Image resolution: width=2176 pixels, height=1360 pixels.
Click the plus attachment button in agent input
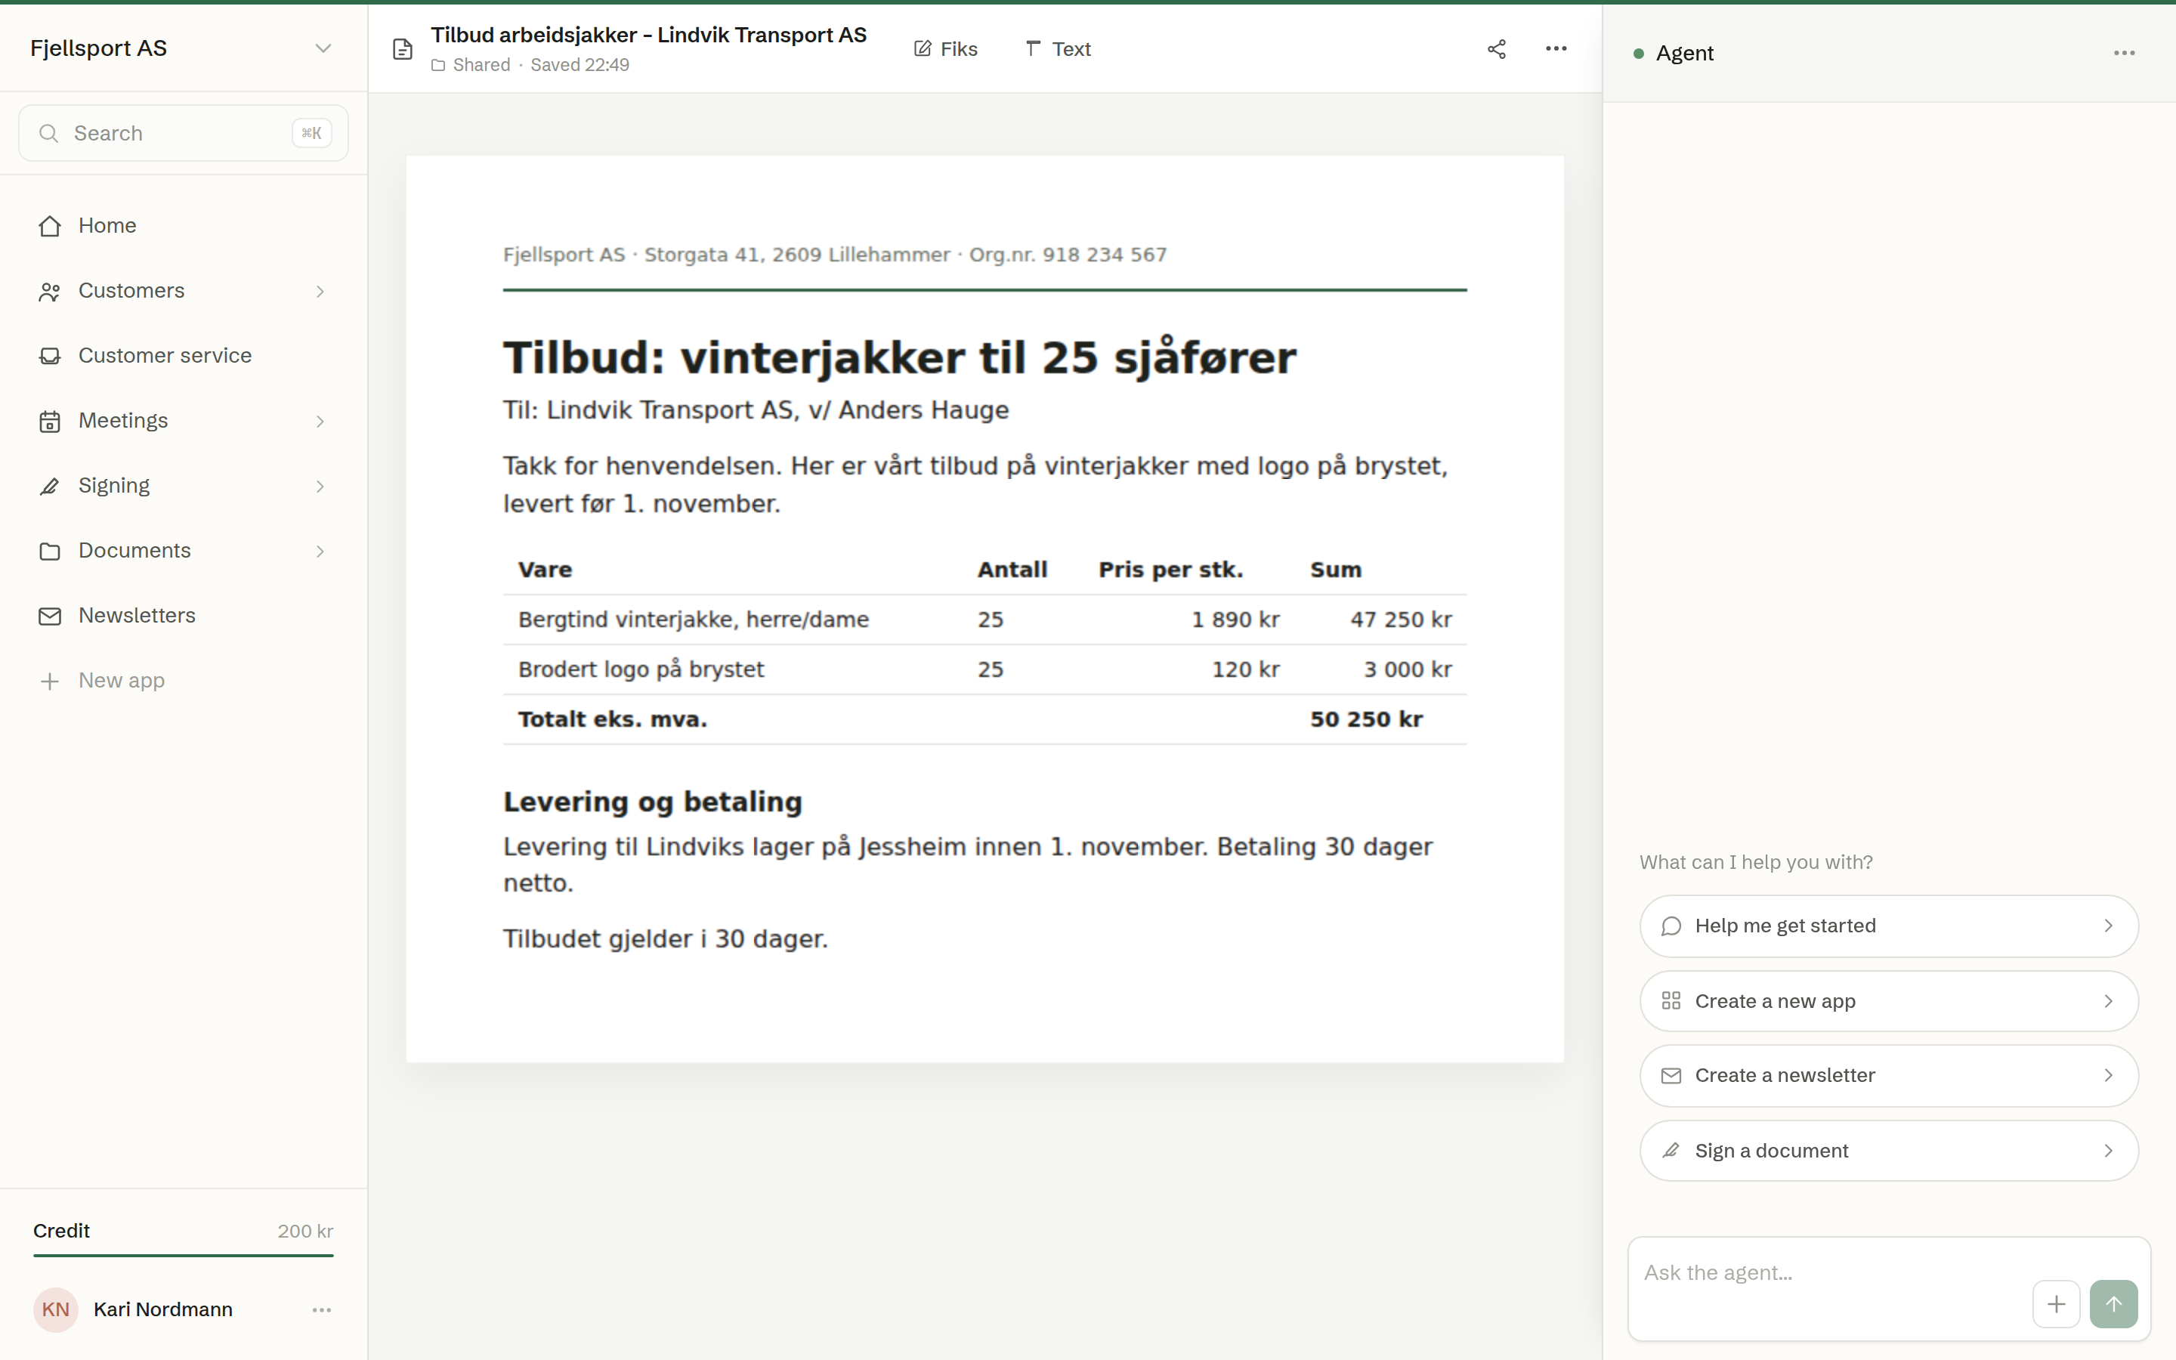2056,1304
